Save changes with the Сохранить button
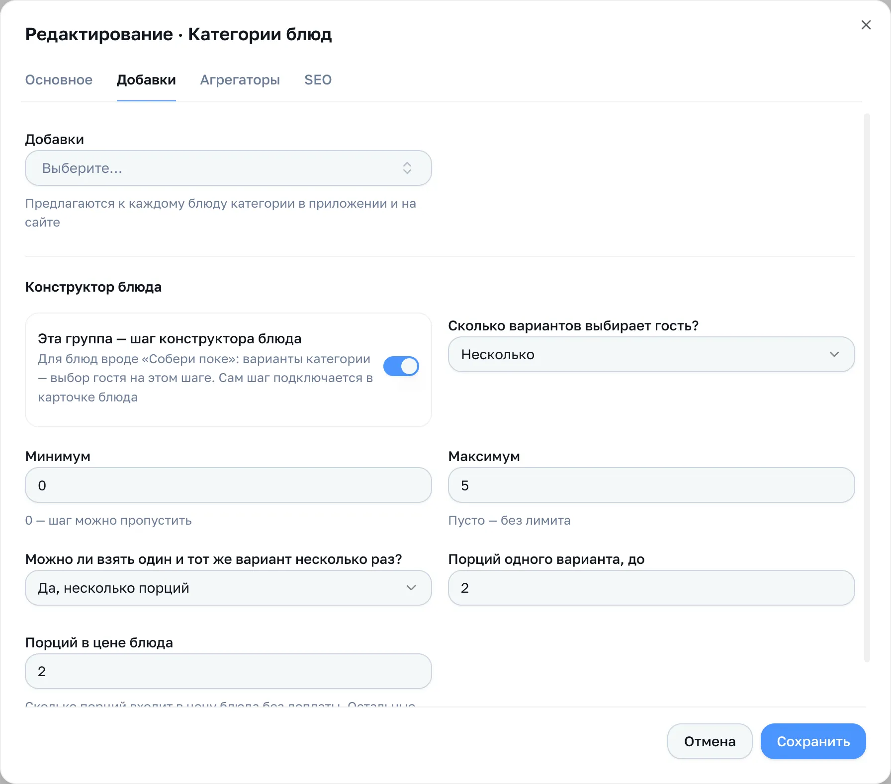Screen dimensions: 891x784 [x=813, y=741]
